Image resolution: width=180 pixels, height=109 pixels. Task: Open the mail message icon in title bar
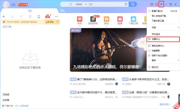click(x=152, y=4)
